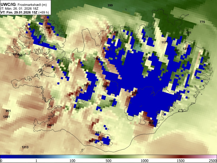Click the map value 1491
Image resolution: width=217 pixels, height=163 pixels.
point(49,28)
